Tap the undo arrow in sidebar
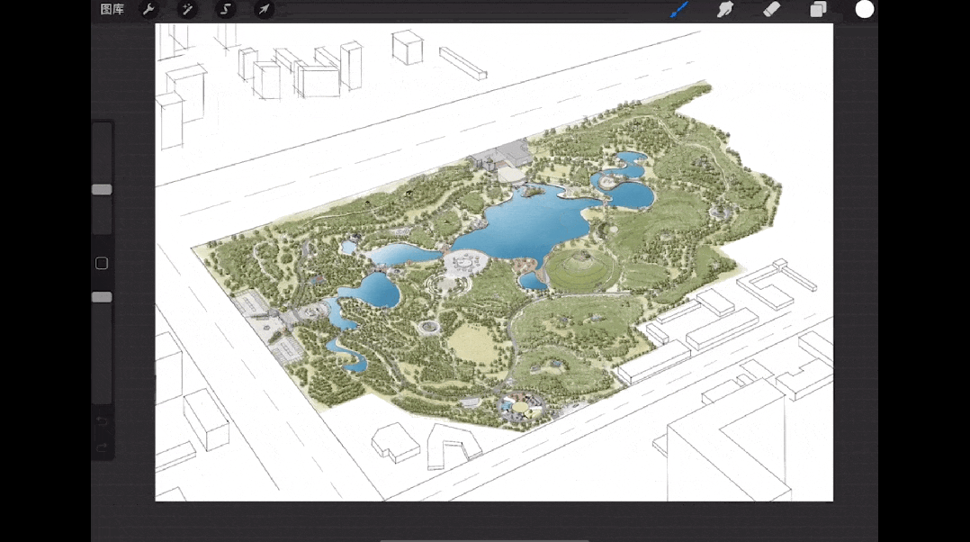 coord(102,421)
